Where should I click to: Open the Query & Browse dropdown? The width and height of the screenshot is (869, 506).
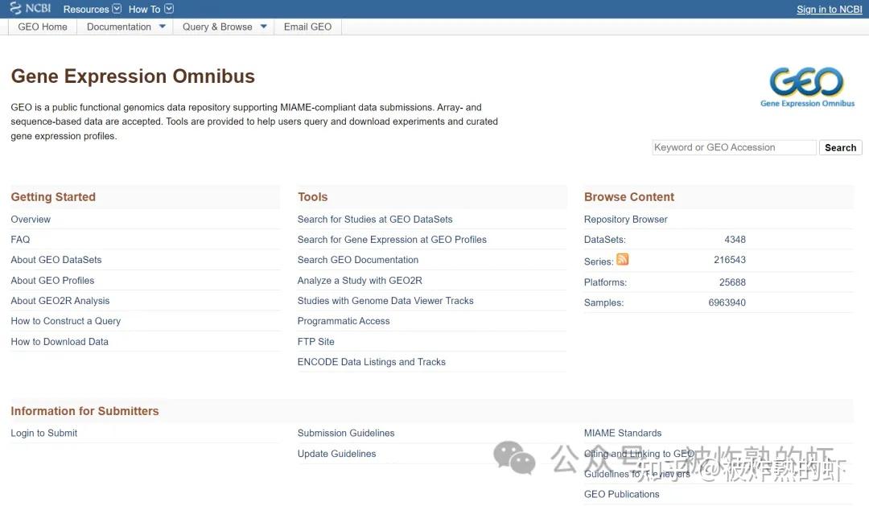pyautogui.click(x=263, y=27)
